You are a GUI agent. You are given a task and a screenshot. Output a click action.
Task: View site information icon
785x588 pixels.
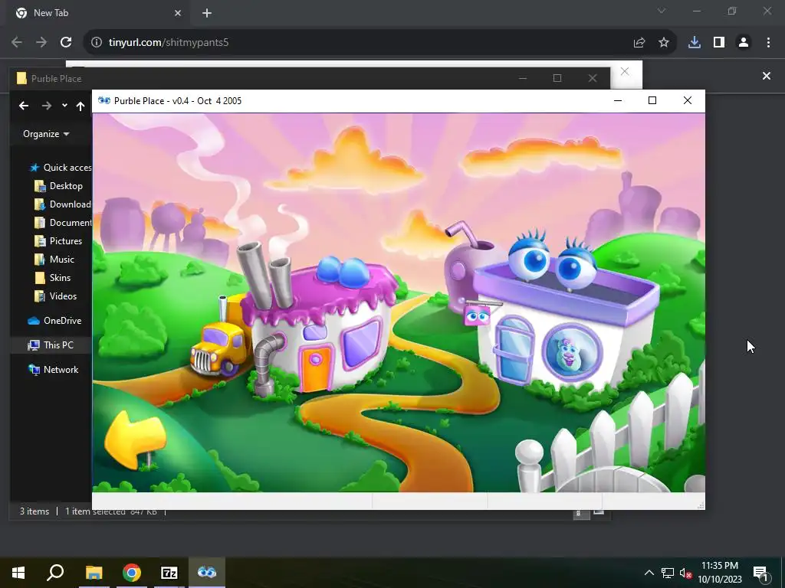[97, 43]
